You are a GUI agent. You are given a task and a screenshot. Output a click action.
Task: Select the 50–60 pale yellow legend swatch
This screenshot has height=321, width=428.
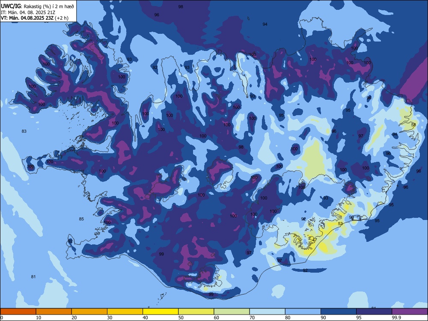(196, 312)
